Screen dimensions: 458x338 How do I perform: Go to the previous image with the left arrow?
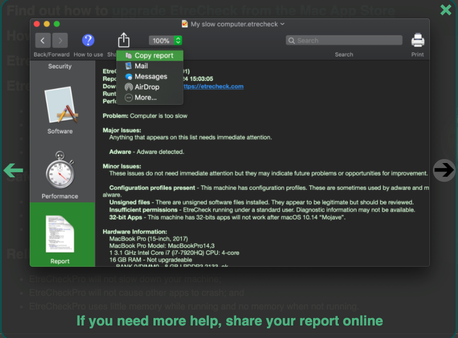pyautogui.click(x=13, y=170)
